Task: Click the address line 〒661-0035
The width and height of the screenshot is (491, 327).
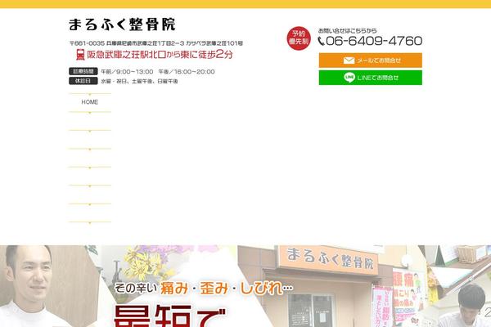Action: coord(156,43)
